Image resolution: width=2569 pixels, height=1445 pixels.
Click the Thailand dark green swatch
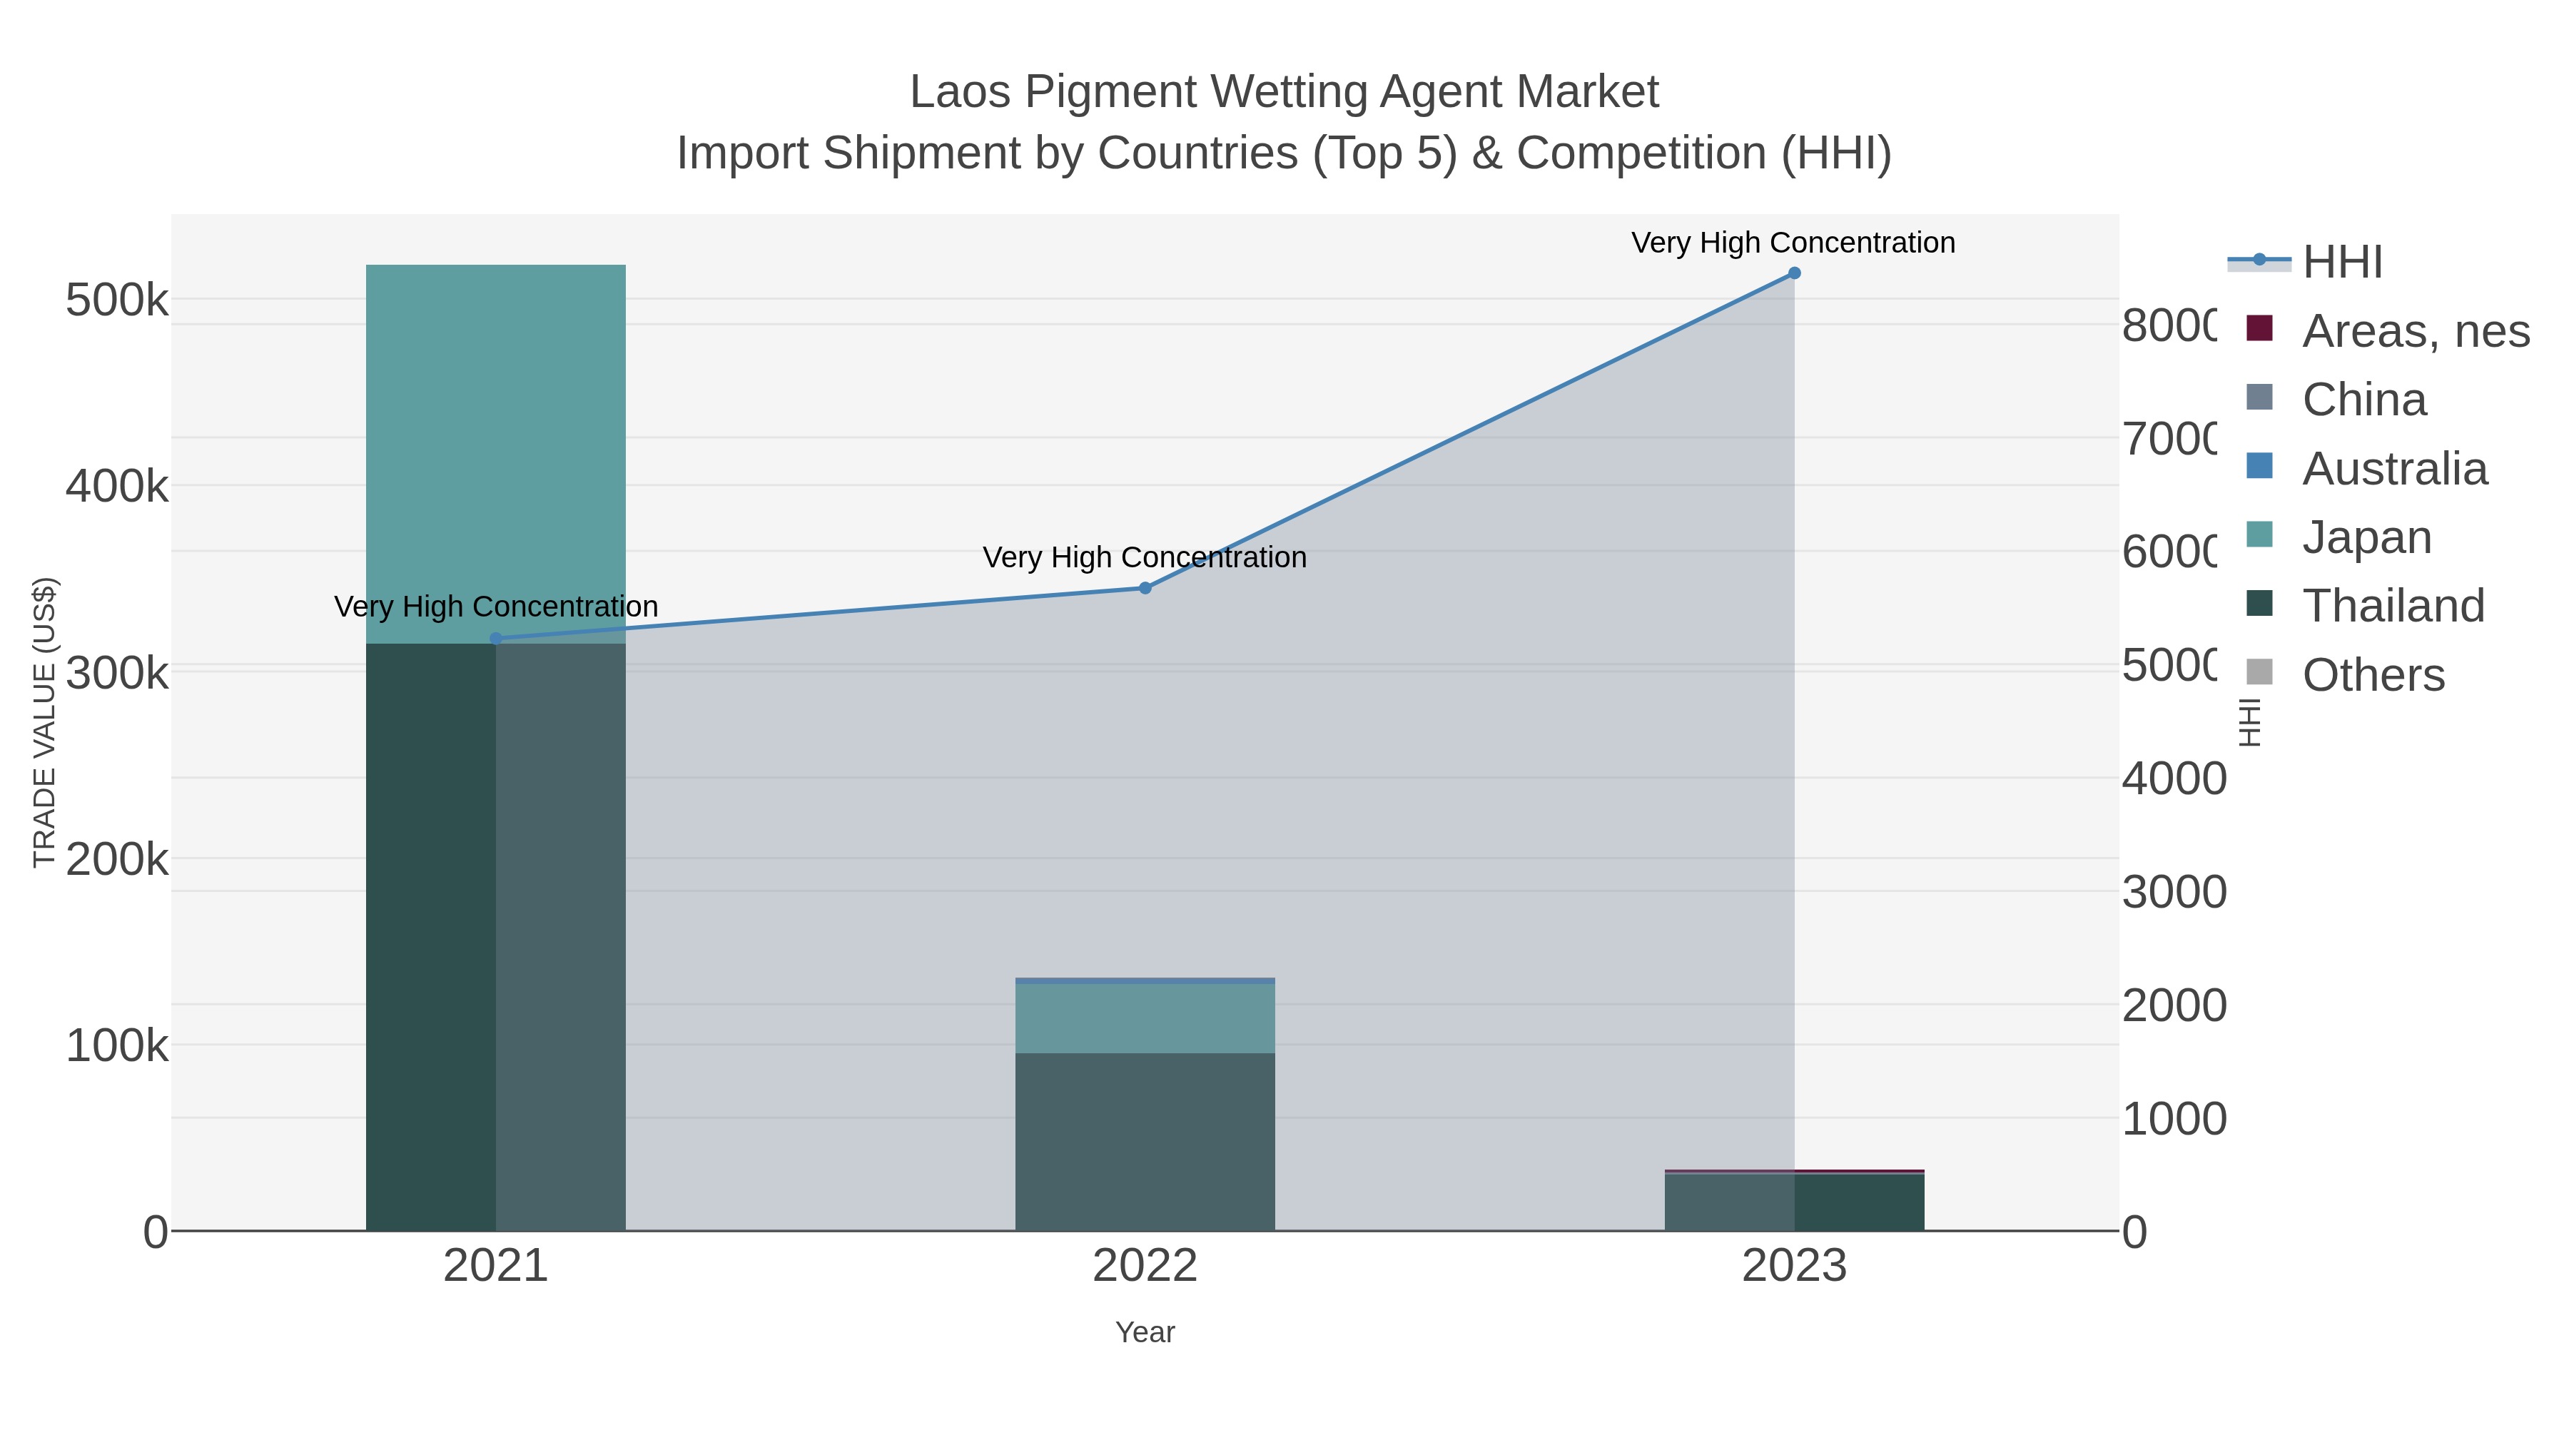[x=2260, y=603]
